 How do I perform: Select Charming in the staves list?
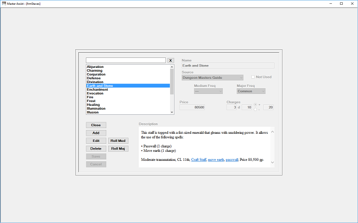point(128,71)
